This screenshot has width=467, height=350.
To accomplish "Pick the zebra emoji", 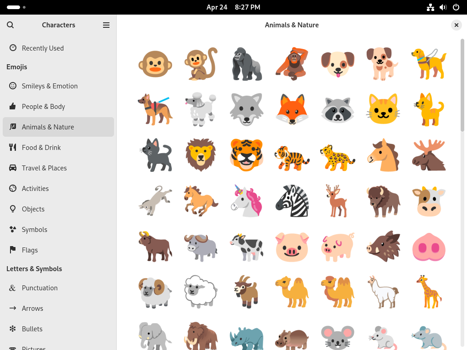I will 292,201.
